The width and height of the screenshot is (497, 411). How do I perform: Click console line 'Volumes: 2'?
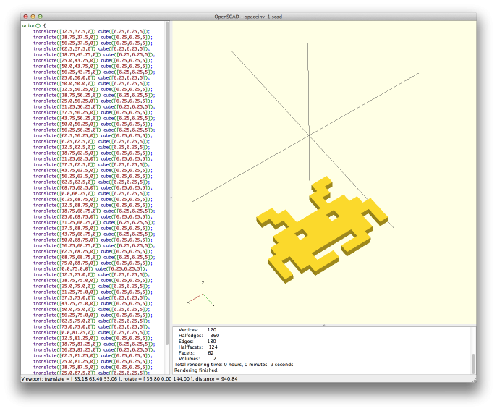tap(197, 359)
